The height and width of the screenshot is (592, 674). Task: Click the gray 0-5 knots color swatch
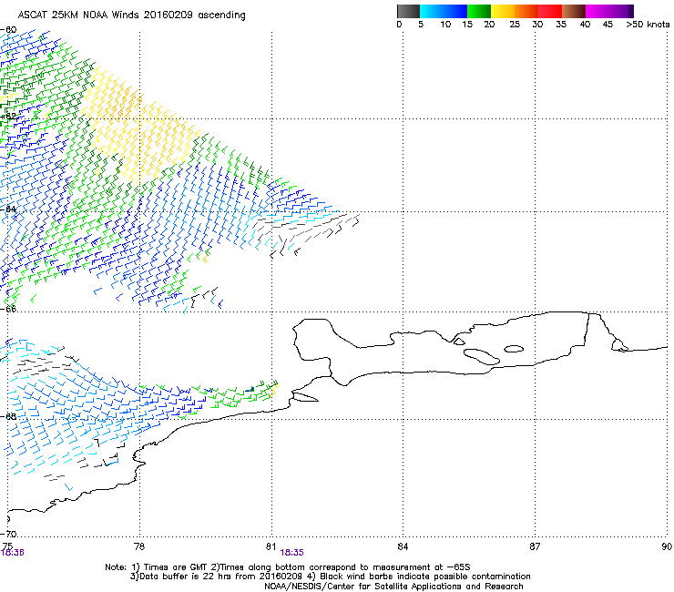408,11
